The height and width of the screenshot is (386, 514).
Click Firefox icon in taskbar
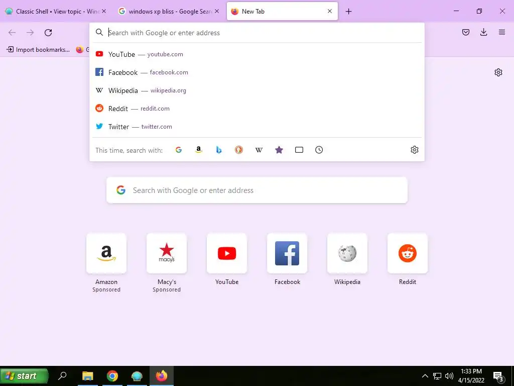161,376
